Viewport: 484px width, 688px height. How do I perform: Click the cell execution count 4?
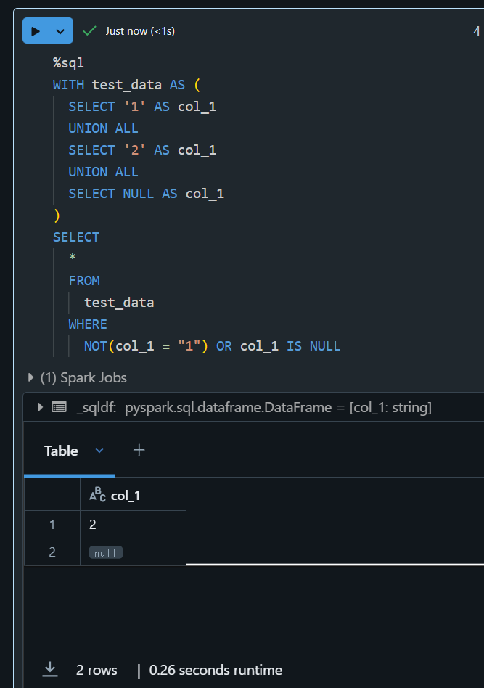(476, 30)
